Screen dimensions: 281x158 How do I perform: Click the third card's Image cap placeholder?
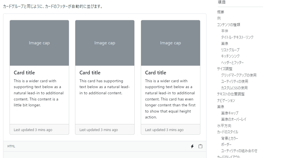(x=171, y=43)
